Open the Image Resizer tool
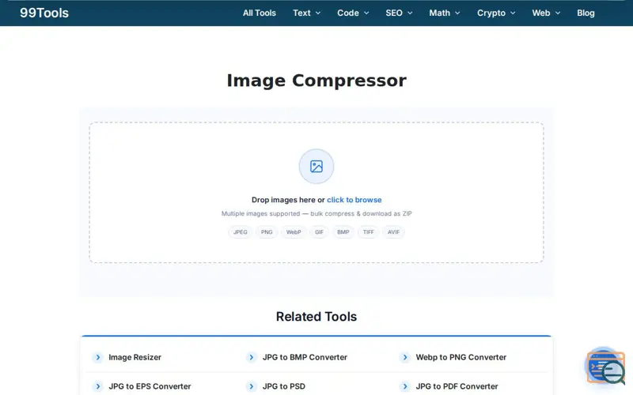This screenshot has height=395, width=633. click(135, 358)
